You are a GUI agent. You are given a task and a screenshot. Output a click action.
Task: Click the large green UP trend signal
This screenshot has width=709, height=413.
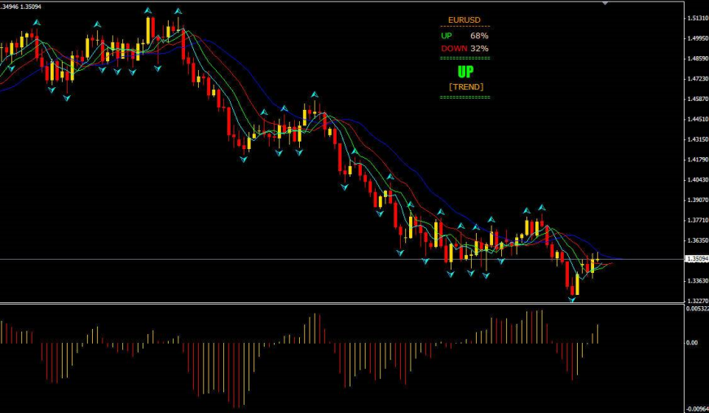pos(465,72)
